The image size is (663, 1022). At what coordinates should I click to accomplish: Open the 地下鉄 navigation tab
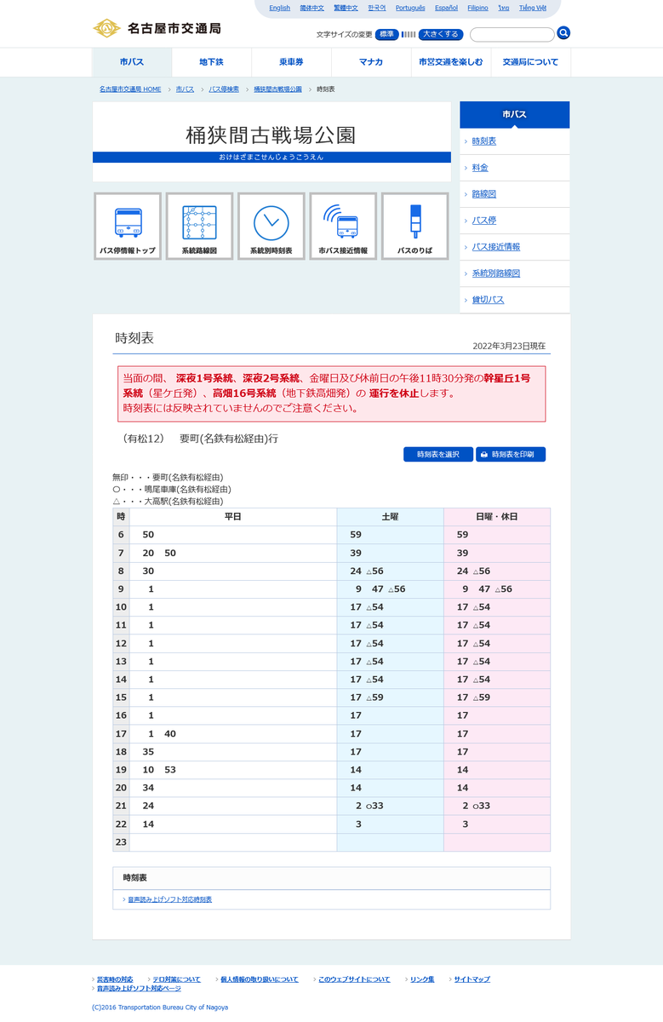[211, 62]
